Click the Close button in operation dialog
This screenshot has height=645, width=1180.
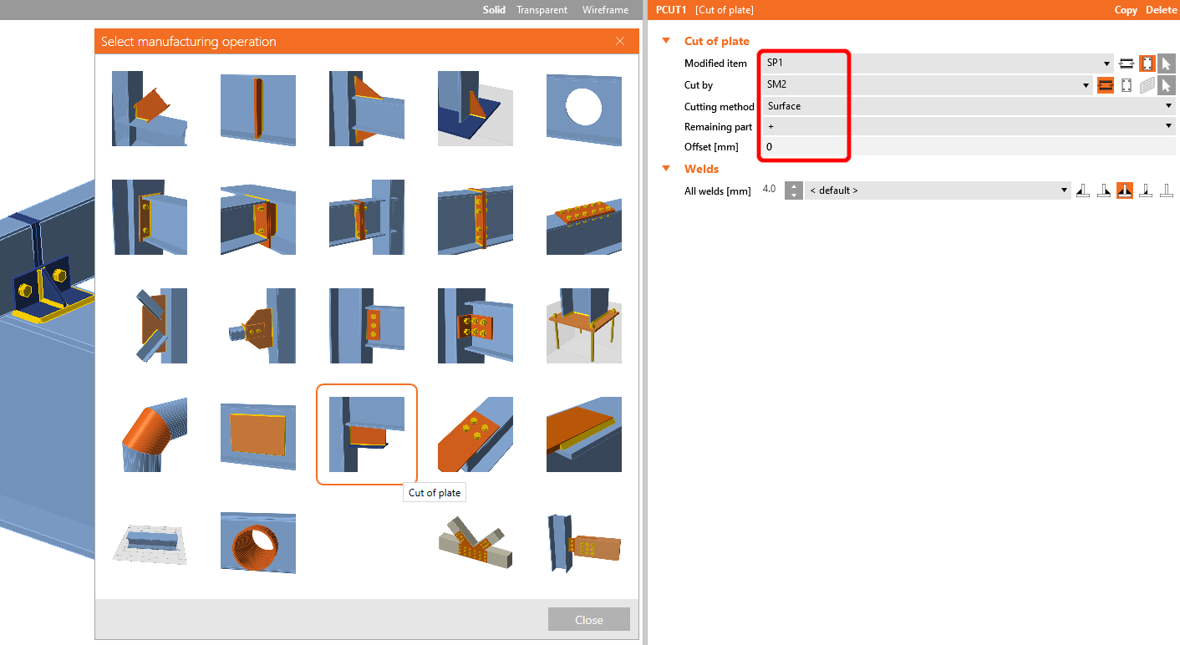click(589, 620)
